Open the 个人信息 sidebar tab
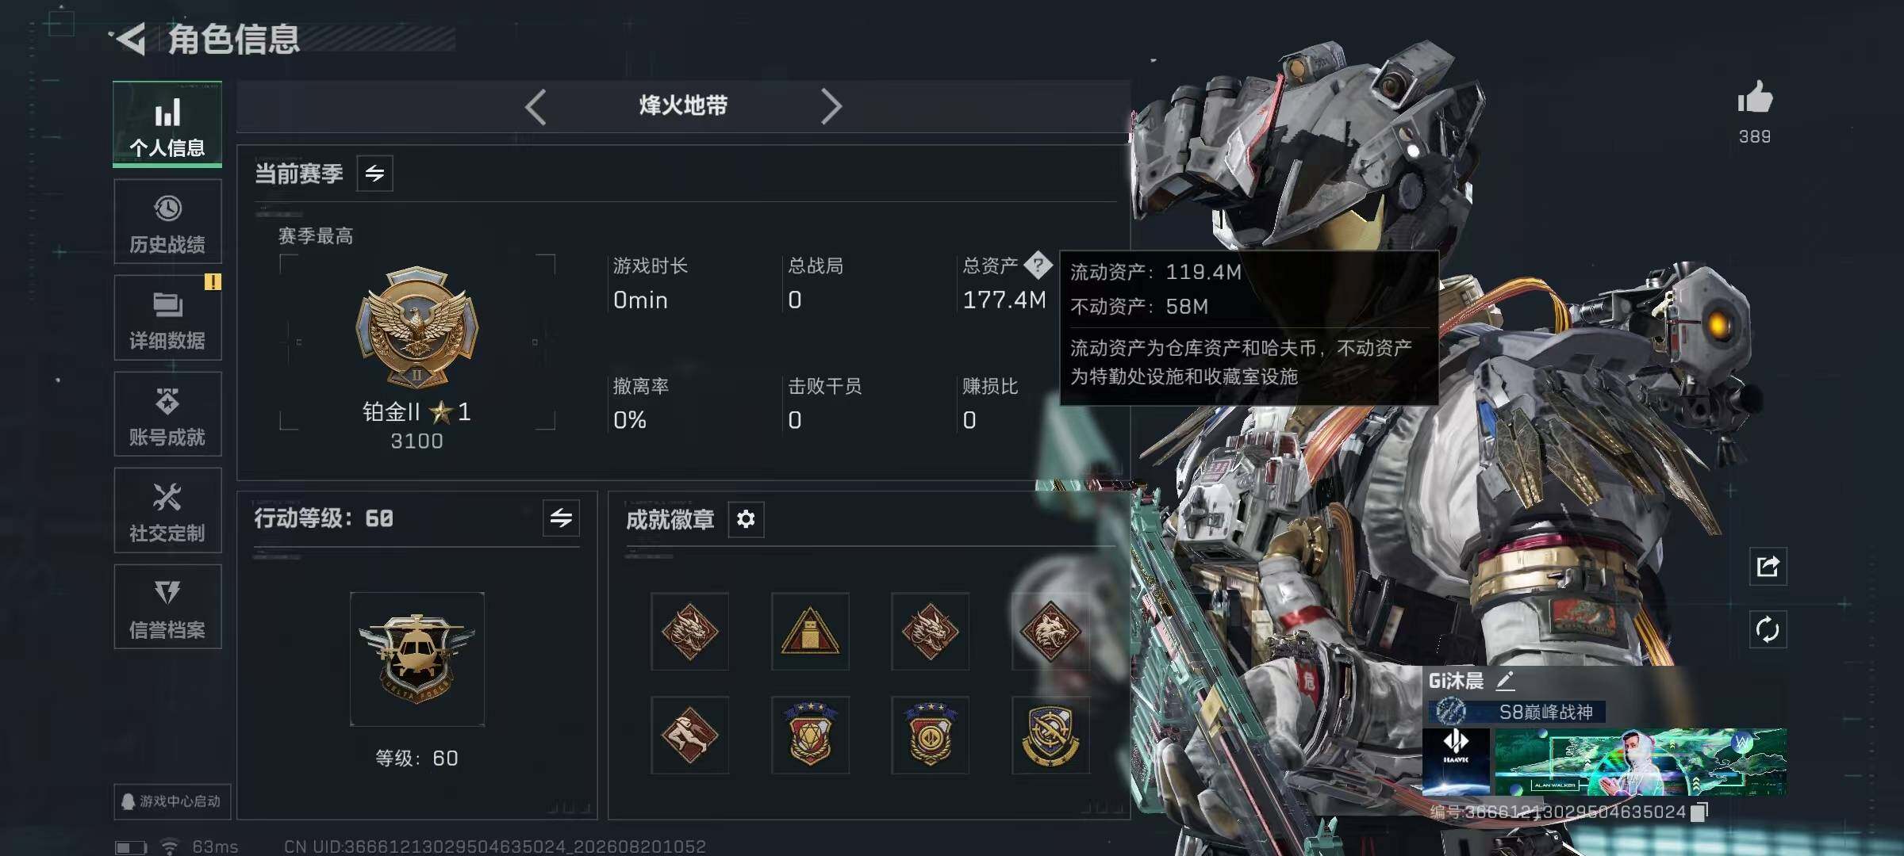The image size is (1904, 856). [167, 124]
